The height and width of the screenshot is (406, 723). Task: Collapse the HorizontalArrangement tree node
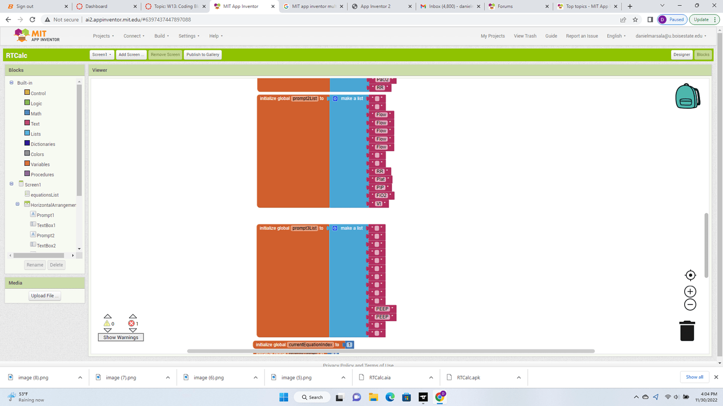(17, 205)
